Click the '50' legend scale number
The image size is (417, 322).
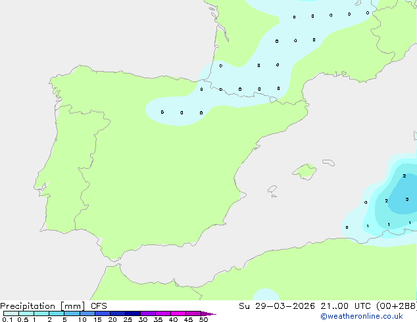pyautogui.click(x=203, y=319)
